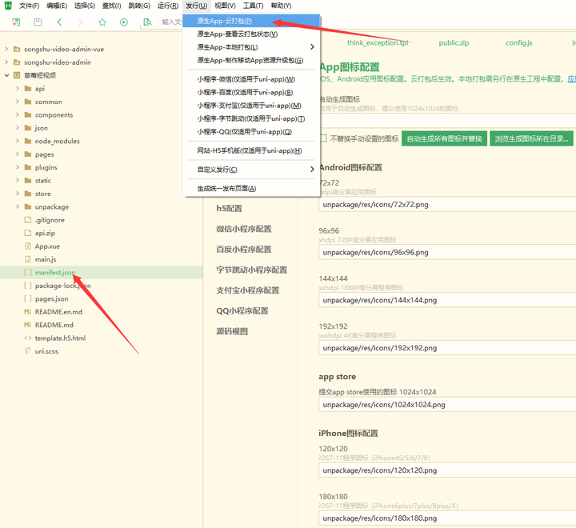
Task: Expand the node_modules folder chevron
Action: (x=18, y=141)
